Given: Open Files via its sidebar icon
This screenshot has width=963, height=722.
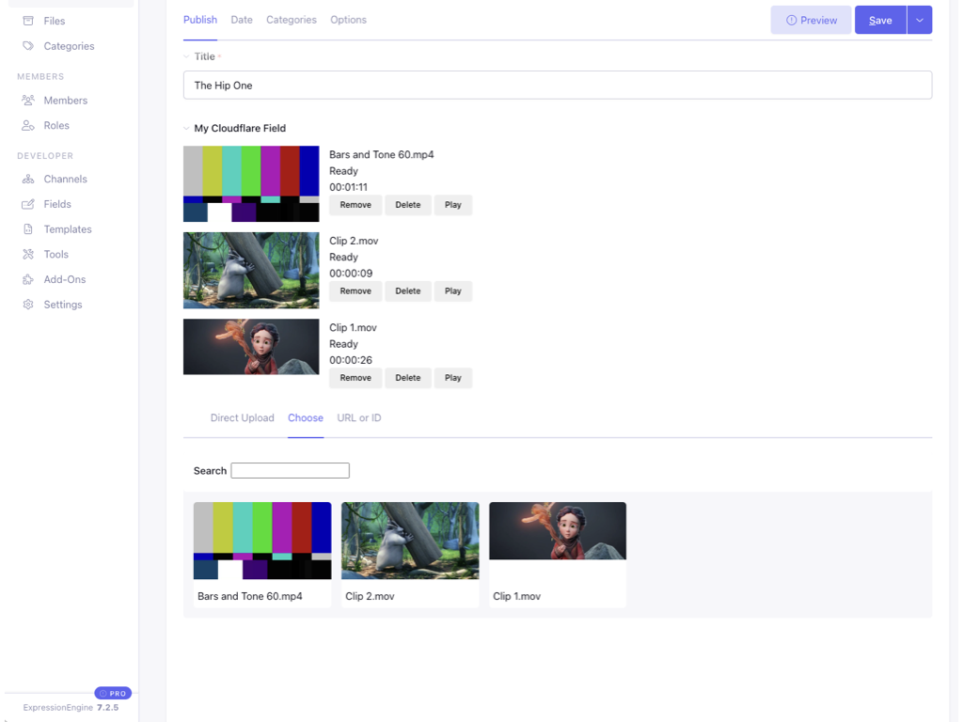Looking at the screenshot, I should tap(28, 21).
